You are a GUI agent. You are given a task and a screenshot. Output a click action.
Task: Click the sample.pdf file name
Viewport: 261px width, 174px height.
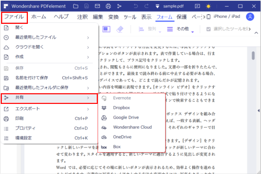173,6
